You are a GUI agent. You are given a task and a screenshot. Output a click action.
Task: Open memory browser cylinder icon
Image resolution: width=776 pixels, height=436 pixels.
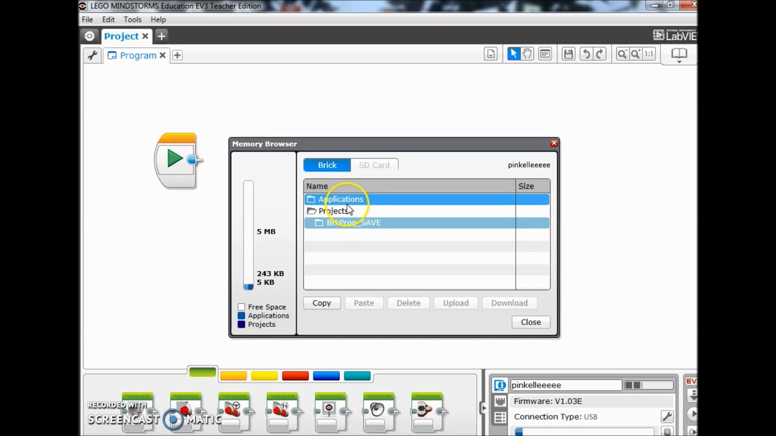[667, 432]
